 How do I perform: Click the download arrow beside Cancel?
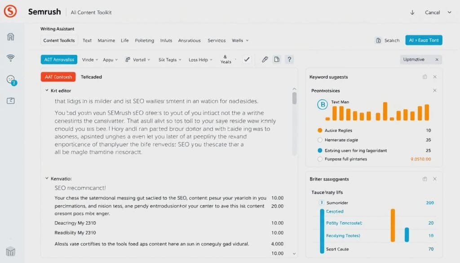pos(412,13)
